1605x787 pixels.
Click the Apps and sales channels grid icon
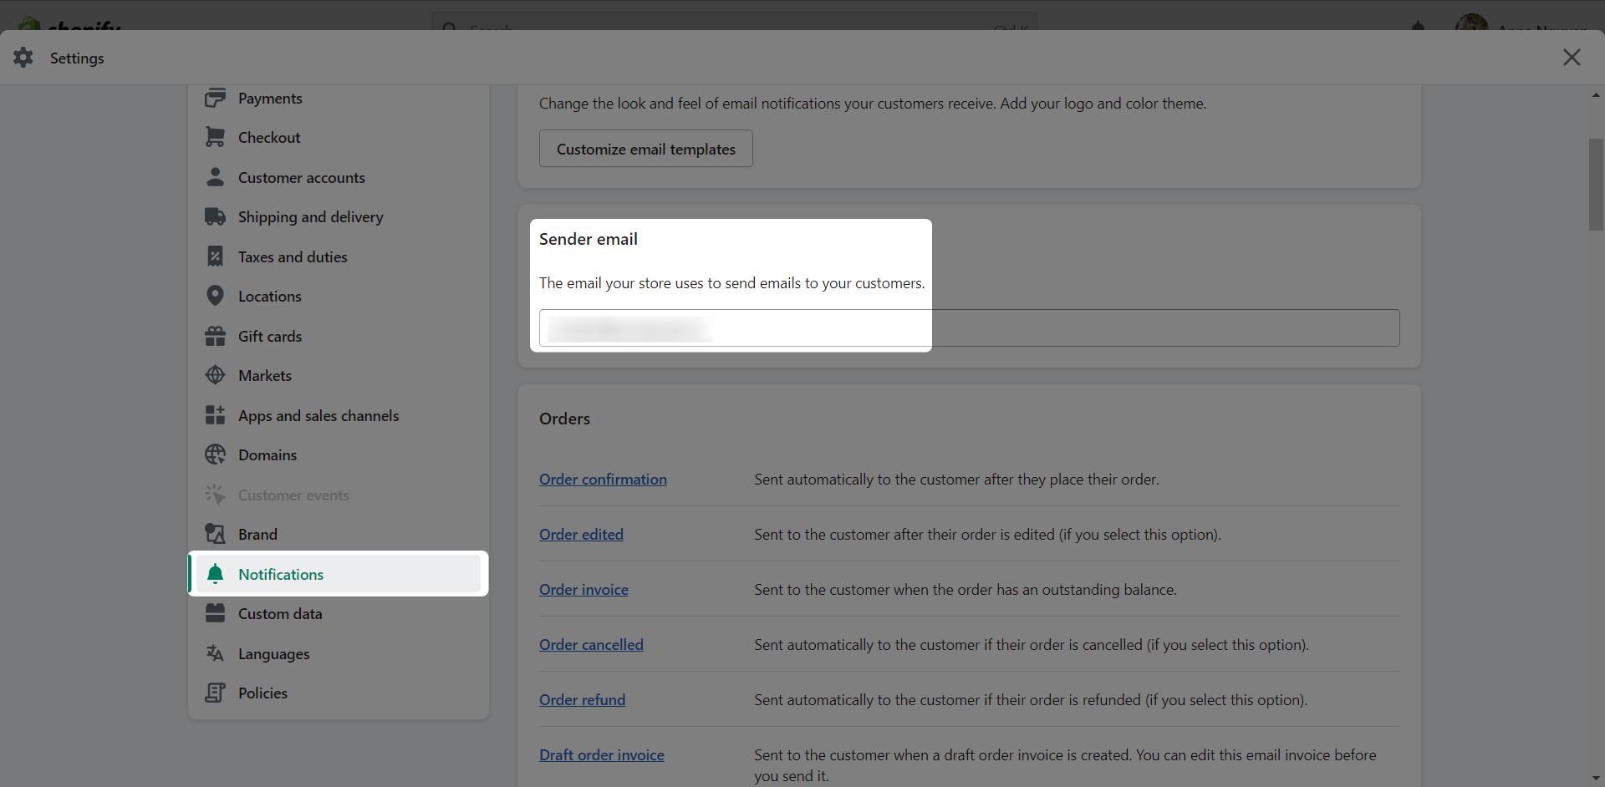click(215, 415)
